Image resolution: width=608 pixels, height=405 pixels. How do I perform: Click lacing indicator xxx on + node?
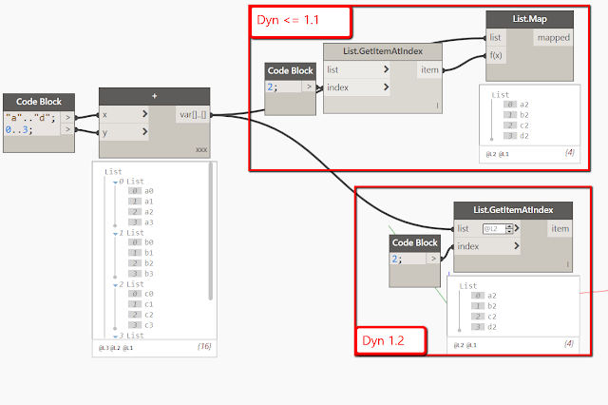(201, 150)
